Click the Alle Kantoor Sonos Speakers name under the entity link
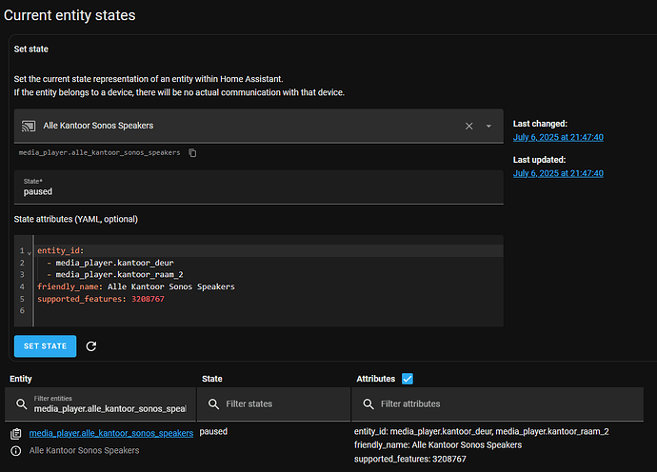 click(x=84, y=451)
